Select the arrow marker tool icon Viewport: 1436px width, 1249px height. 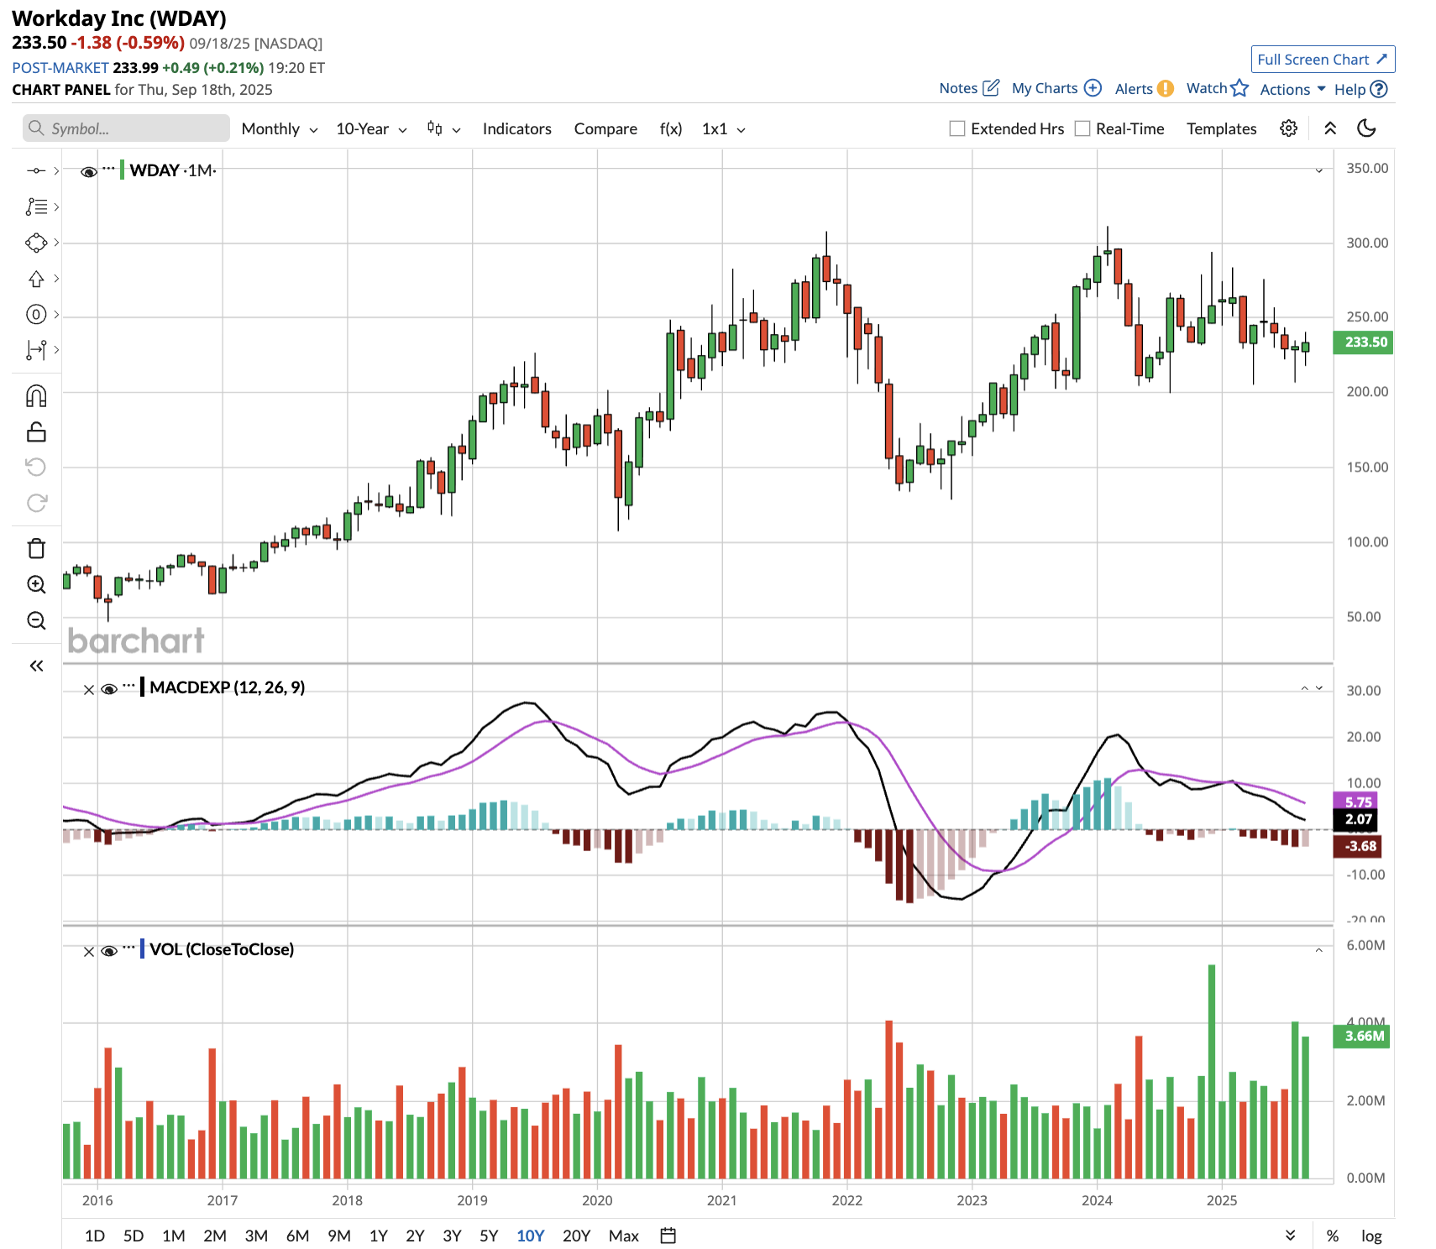[36, 279]
